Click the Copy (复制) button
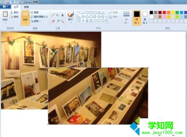Viewport: 187px width, 137px height. [15, 17]
